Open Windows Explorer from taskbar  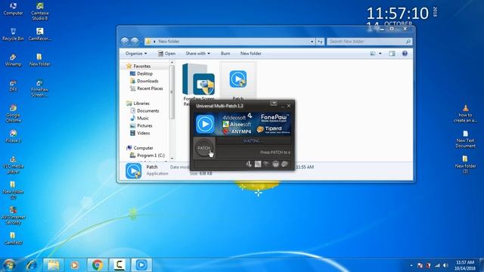click(53, 264)
